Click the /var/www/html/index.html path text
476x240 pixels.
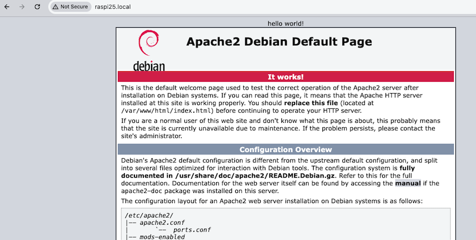pos(167,110)
